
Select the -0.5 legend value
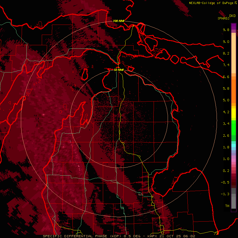(x=225, y=182)
